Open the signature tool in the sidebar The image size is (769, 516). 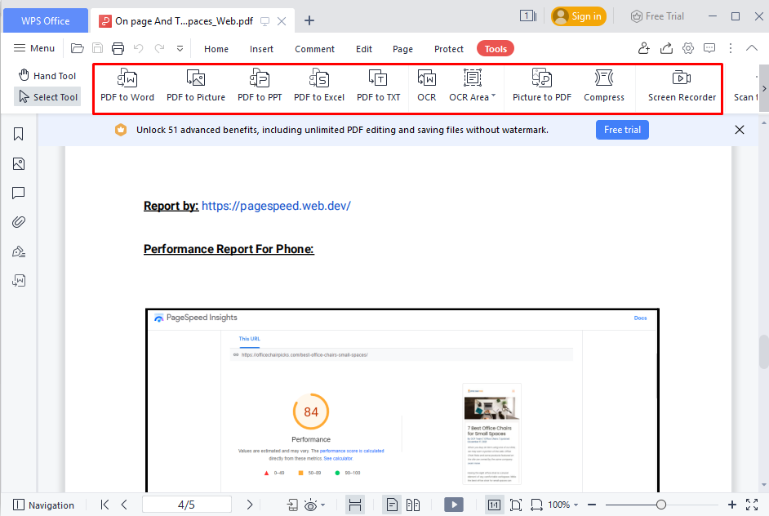coord(18,251)
